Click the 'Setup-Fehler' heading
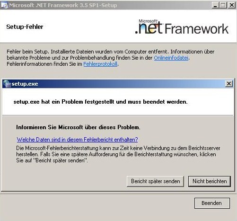The height and width of the screenshot is (221, 237). 25,27
